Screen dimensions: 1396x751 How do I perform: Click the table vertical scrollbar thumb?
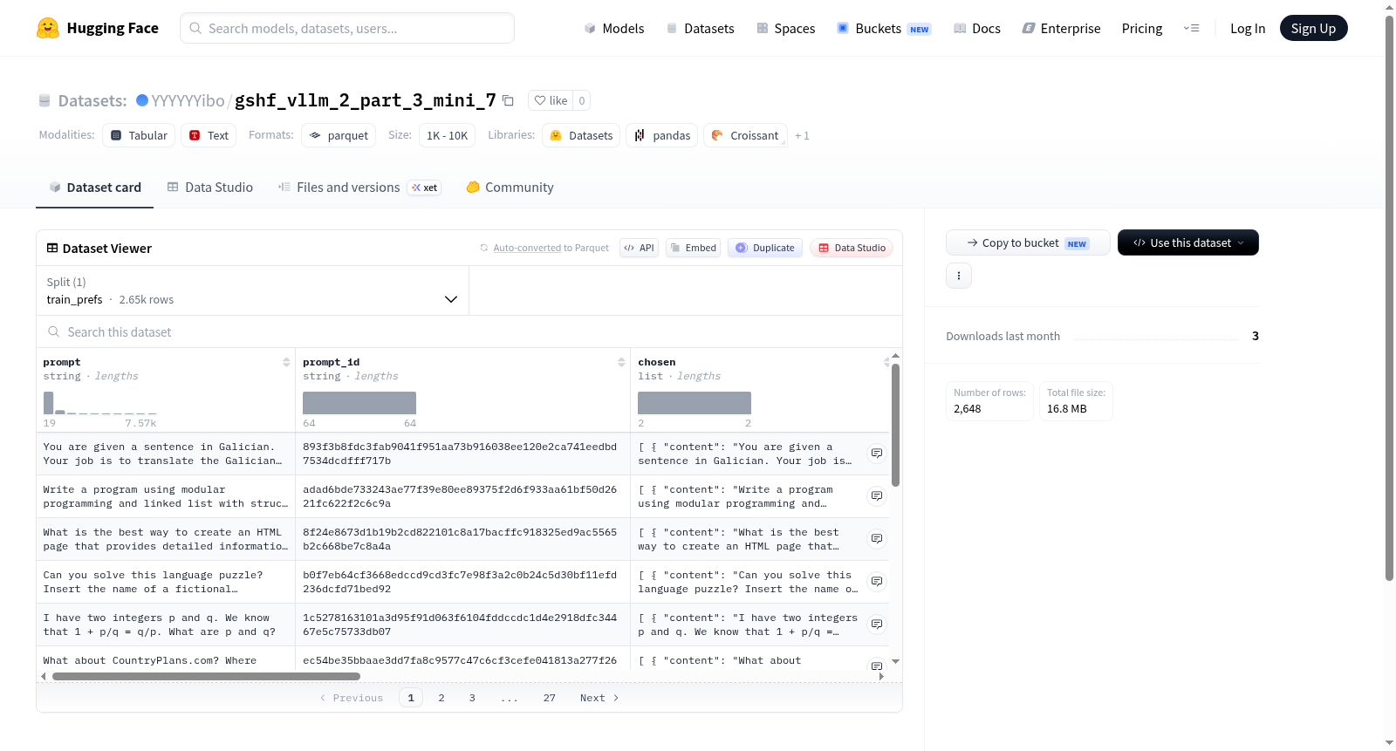point(895,425)
